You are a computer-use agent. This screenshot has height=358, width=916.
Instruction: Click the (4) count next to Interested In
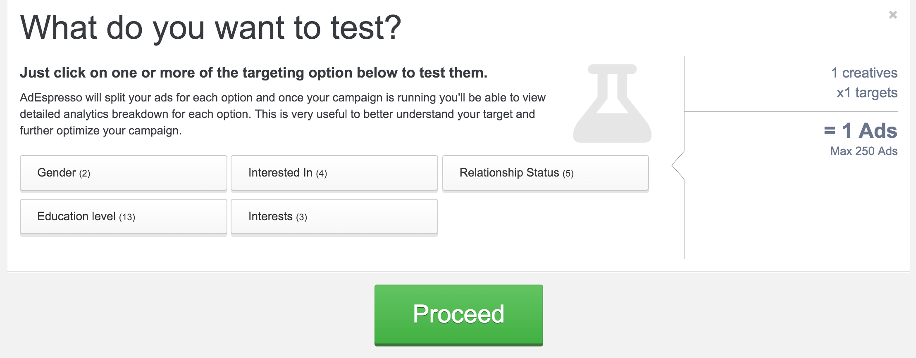(x=322, y=174)
